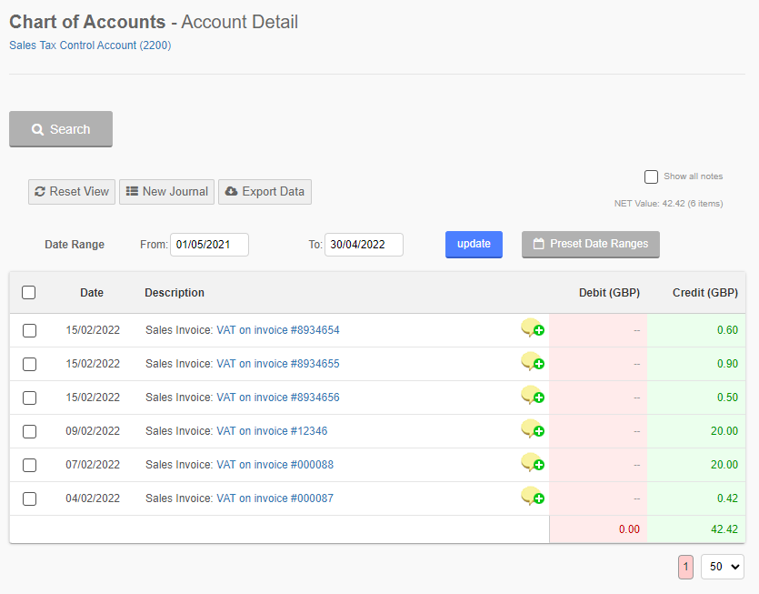Open VAT on invoice #000087 link
The image size is (759, 594).
coord(275,498)
